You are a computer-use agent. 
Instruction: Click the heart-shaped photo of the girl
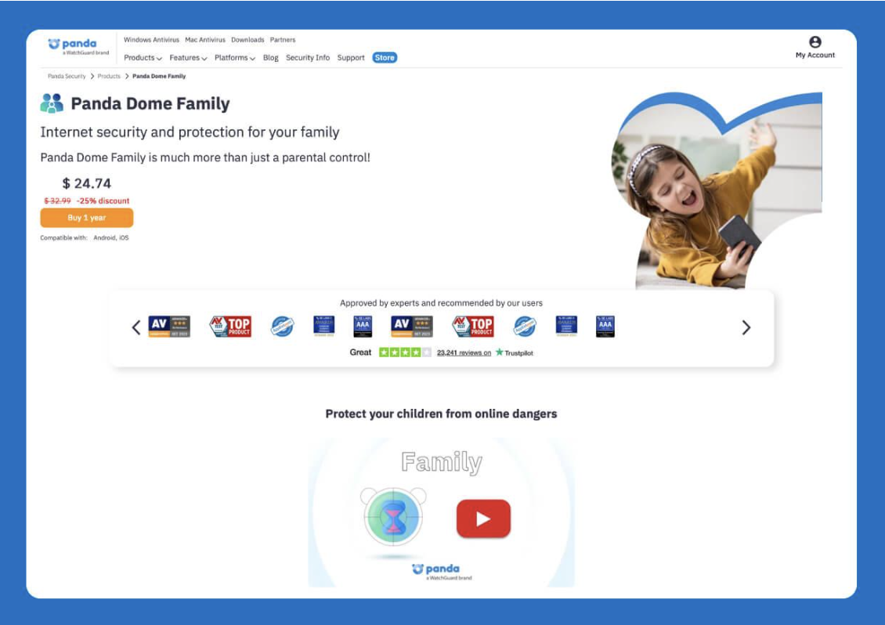pos(717,191)
